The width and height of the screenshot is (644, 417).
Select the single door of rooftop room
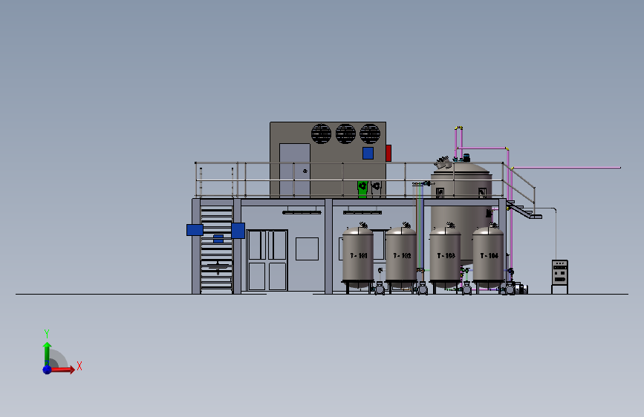[295, 171]
